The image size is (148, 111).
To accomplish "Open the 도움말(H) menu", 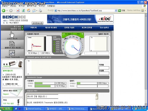I will [x=51, y=6].
